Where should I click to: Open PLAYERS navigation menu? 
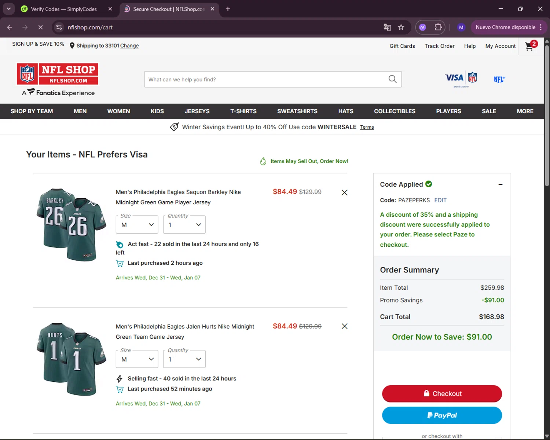448,111
